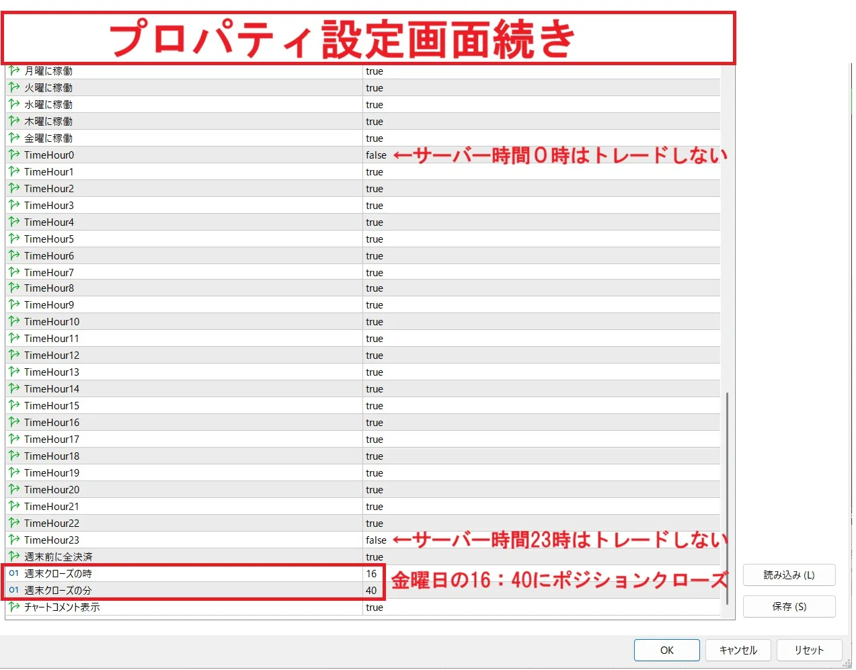Select the true value of TimeHour1
Viewport: 856px width, 670px height.
[x=375, y=172]
